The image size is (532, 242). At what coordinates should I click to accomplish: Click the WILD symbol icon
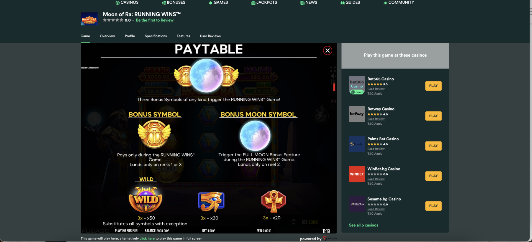click(x=146, y=199)
